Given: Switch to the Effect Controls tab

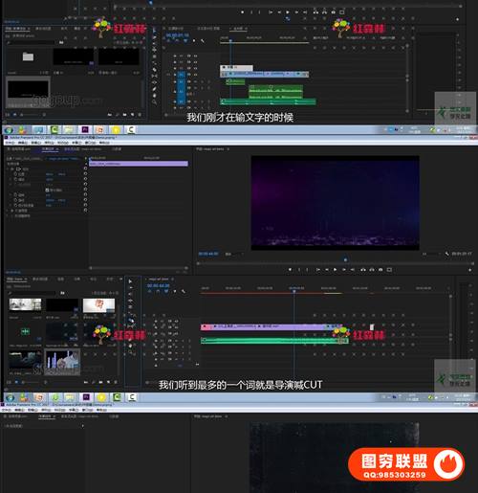Looking at the screenshot, I should [x=49, y=149].
